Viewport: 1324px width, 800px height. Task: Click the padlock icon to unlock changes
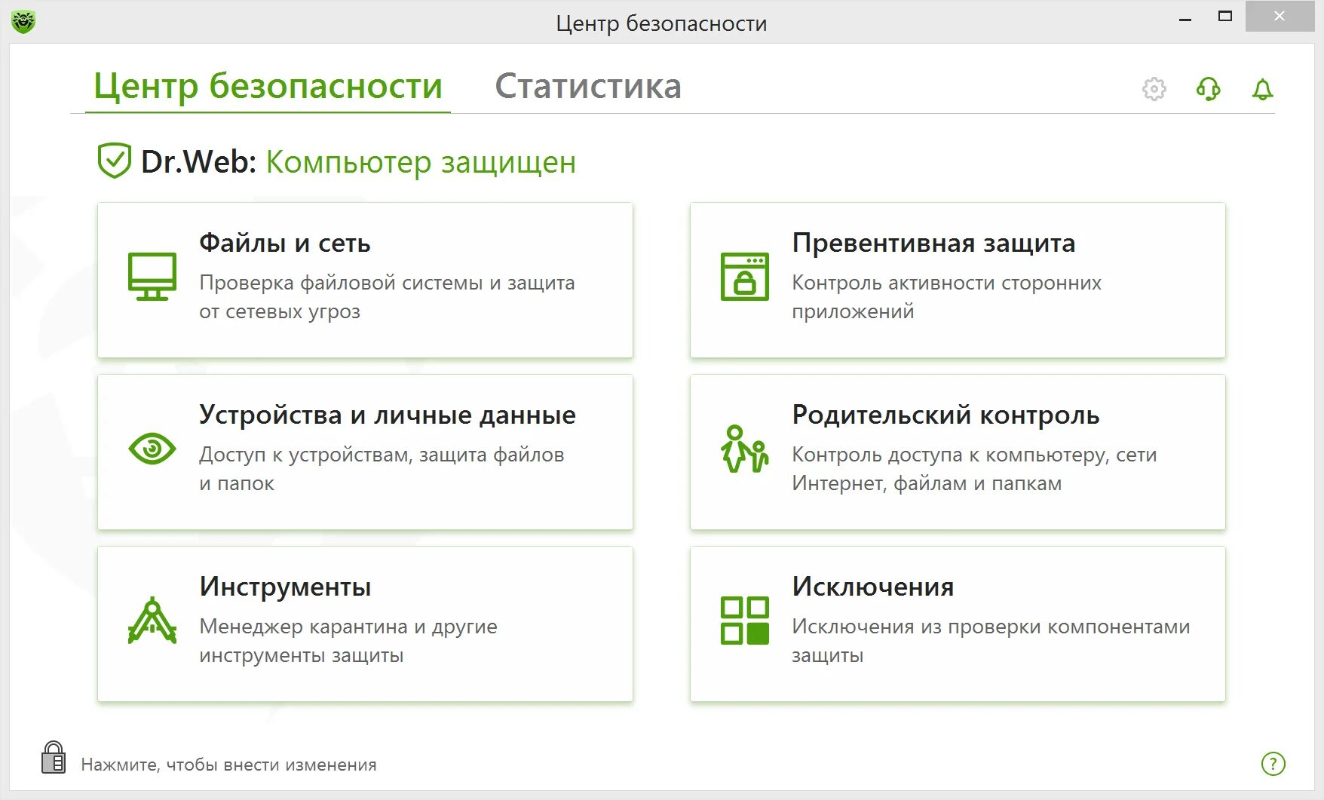(x=54, y=757)
